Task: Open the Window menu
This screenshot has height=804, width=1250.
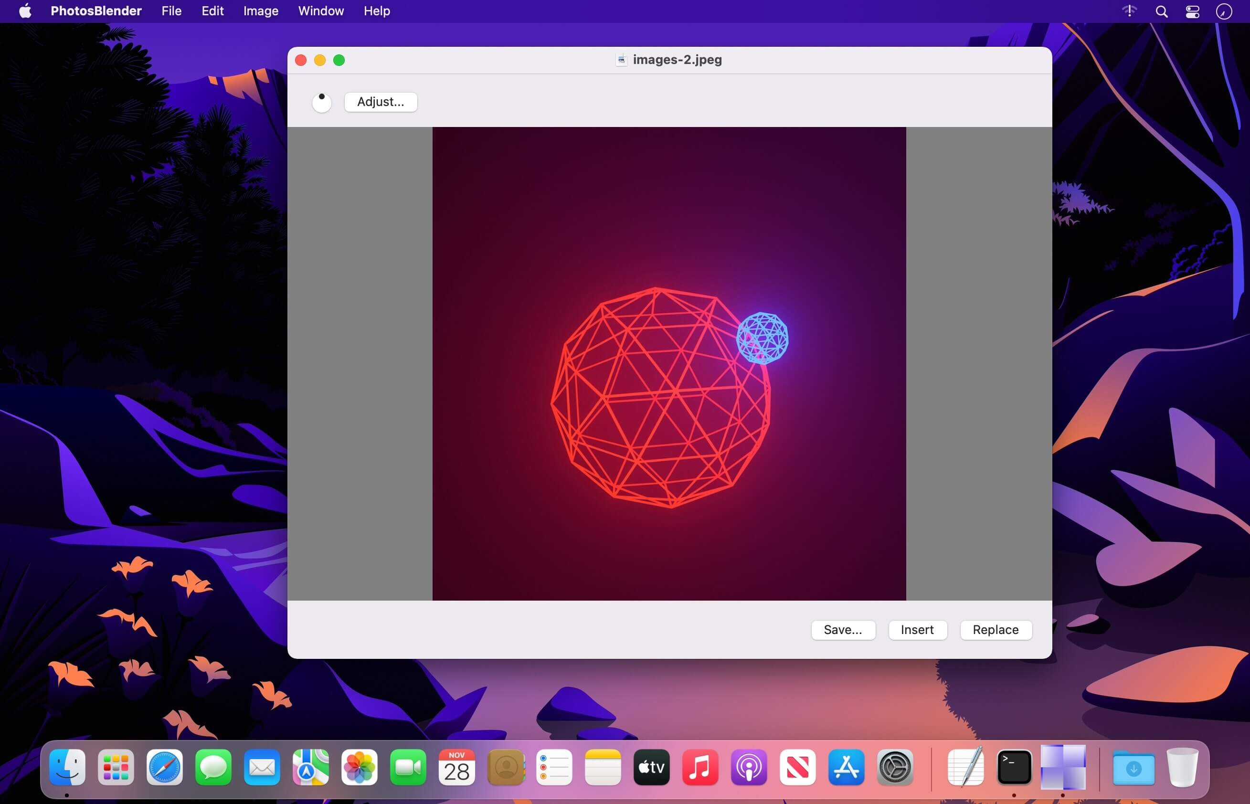Action: [320, 11]
